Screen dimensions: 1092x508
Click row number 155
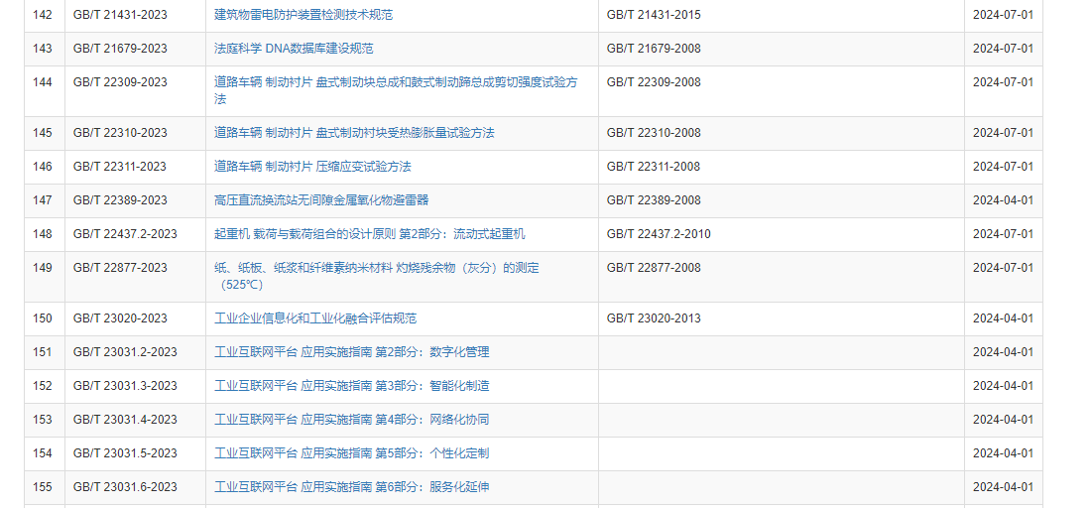coord(43,487)
